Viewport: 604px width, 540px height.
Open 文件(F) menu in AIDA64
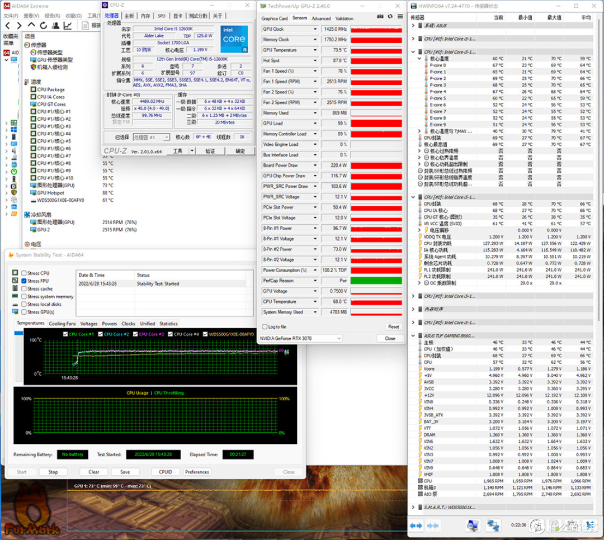pyautogui.click(x=11, y=16)
